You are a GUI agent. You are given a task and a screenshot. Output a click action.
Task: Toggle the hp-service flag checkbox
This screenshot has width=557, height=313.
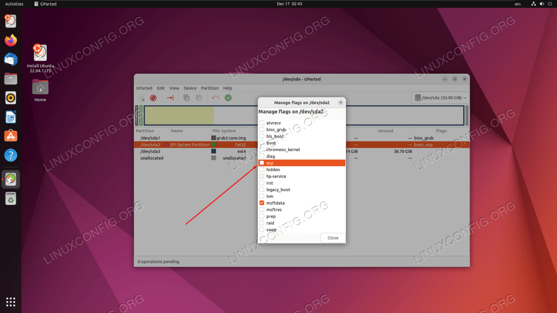pos(262,176)
